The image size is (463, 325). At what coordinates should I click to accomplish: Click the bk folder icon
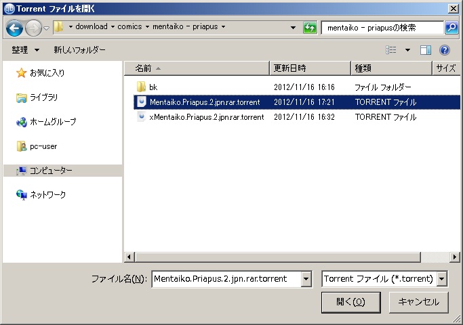pyautogui.click(x=141, y=87)
